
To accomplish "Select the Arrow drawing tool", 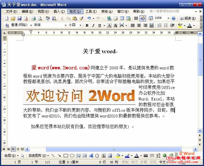I will 59,156.
